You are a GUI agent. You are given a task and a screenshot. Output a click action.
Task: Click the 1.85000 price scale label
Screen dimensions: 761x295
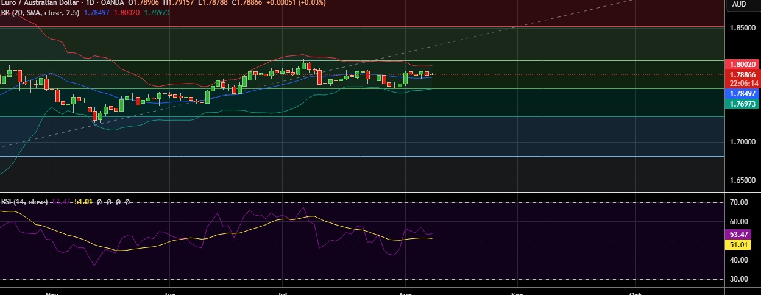[x=742, y=29]
